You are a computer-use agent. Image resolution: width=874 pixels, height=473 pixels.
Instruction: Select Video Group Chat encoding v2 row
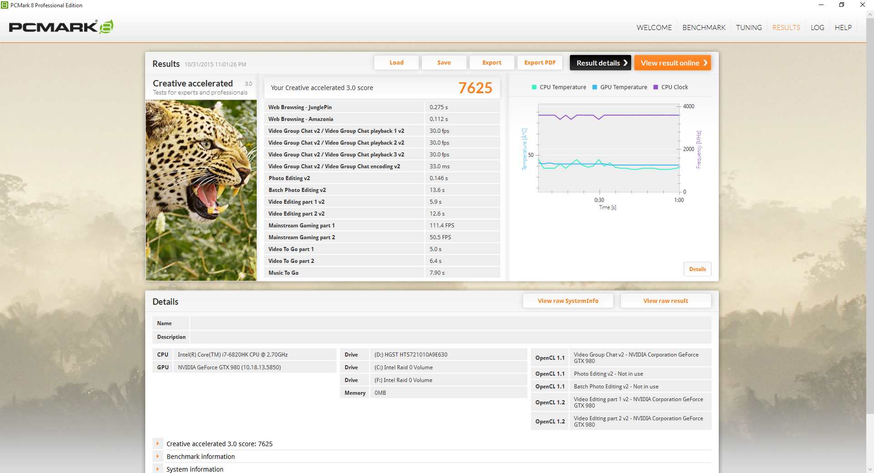pyautogui.click(x=382, y=166)
